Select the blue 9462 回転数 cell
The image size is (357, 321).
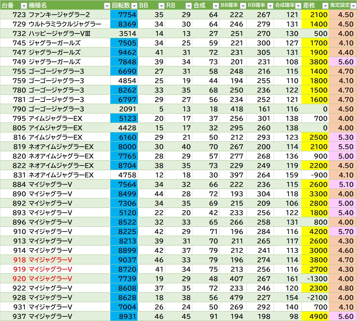(125, 52)
